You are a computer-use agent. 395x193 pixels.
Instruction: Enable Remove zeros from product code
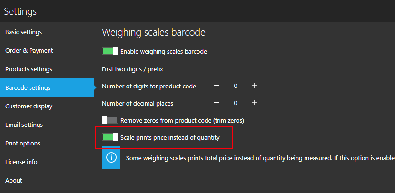pyautogui.click(x=110, y=120)
